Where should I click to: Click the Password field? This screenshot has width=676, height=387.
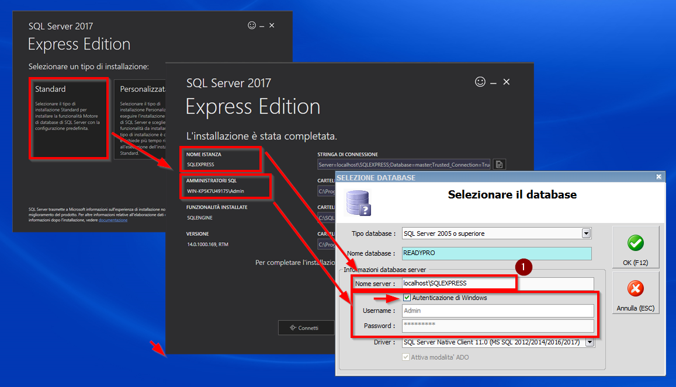tap(498, 326)
